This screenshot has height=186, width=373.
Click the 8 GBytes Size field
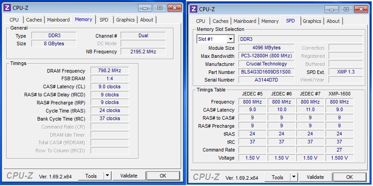tap(54, 43)
